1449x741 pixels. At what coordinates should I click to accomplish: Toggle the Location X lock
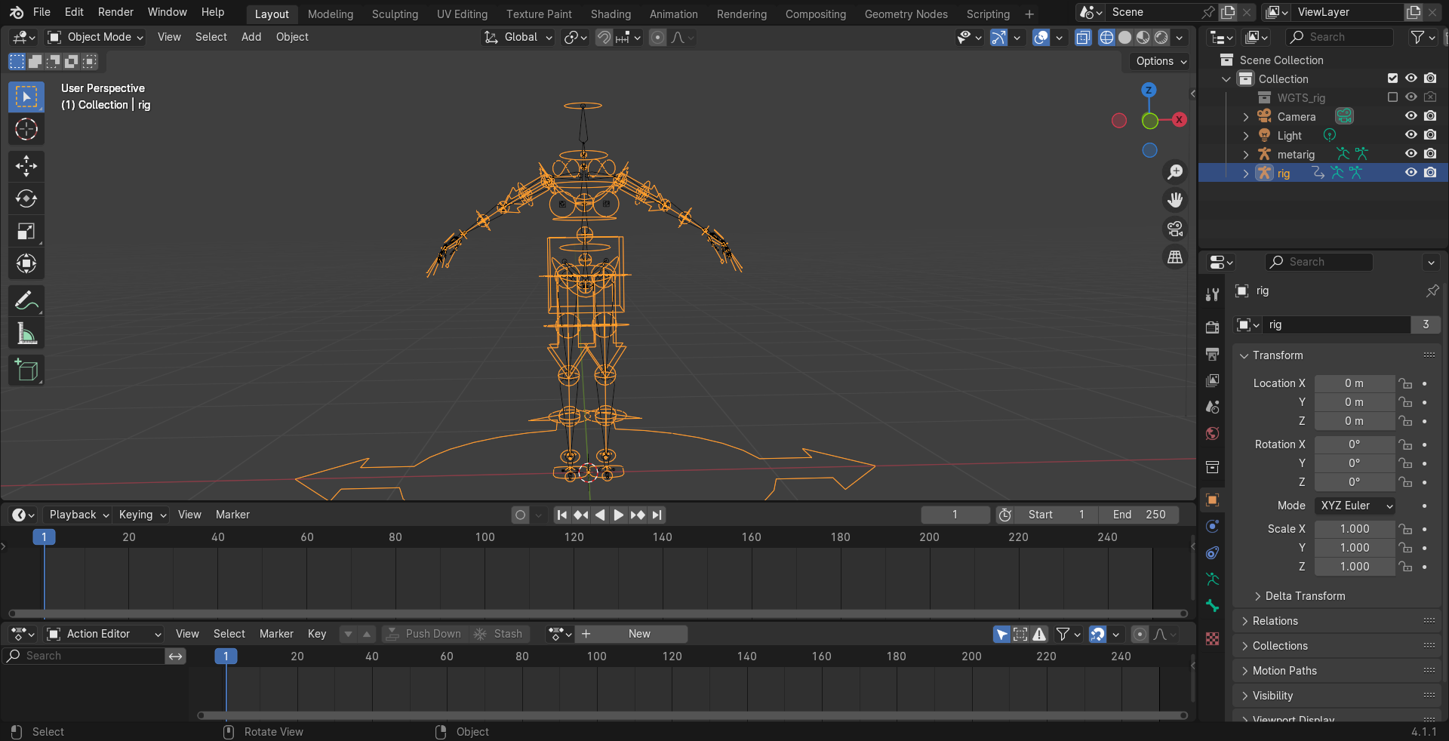(x=1404, y=383)
